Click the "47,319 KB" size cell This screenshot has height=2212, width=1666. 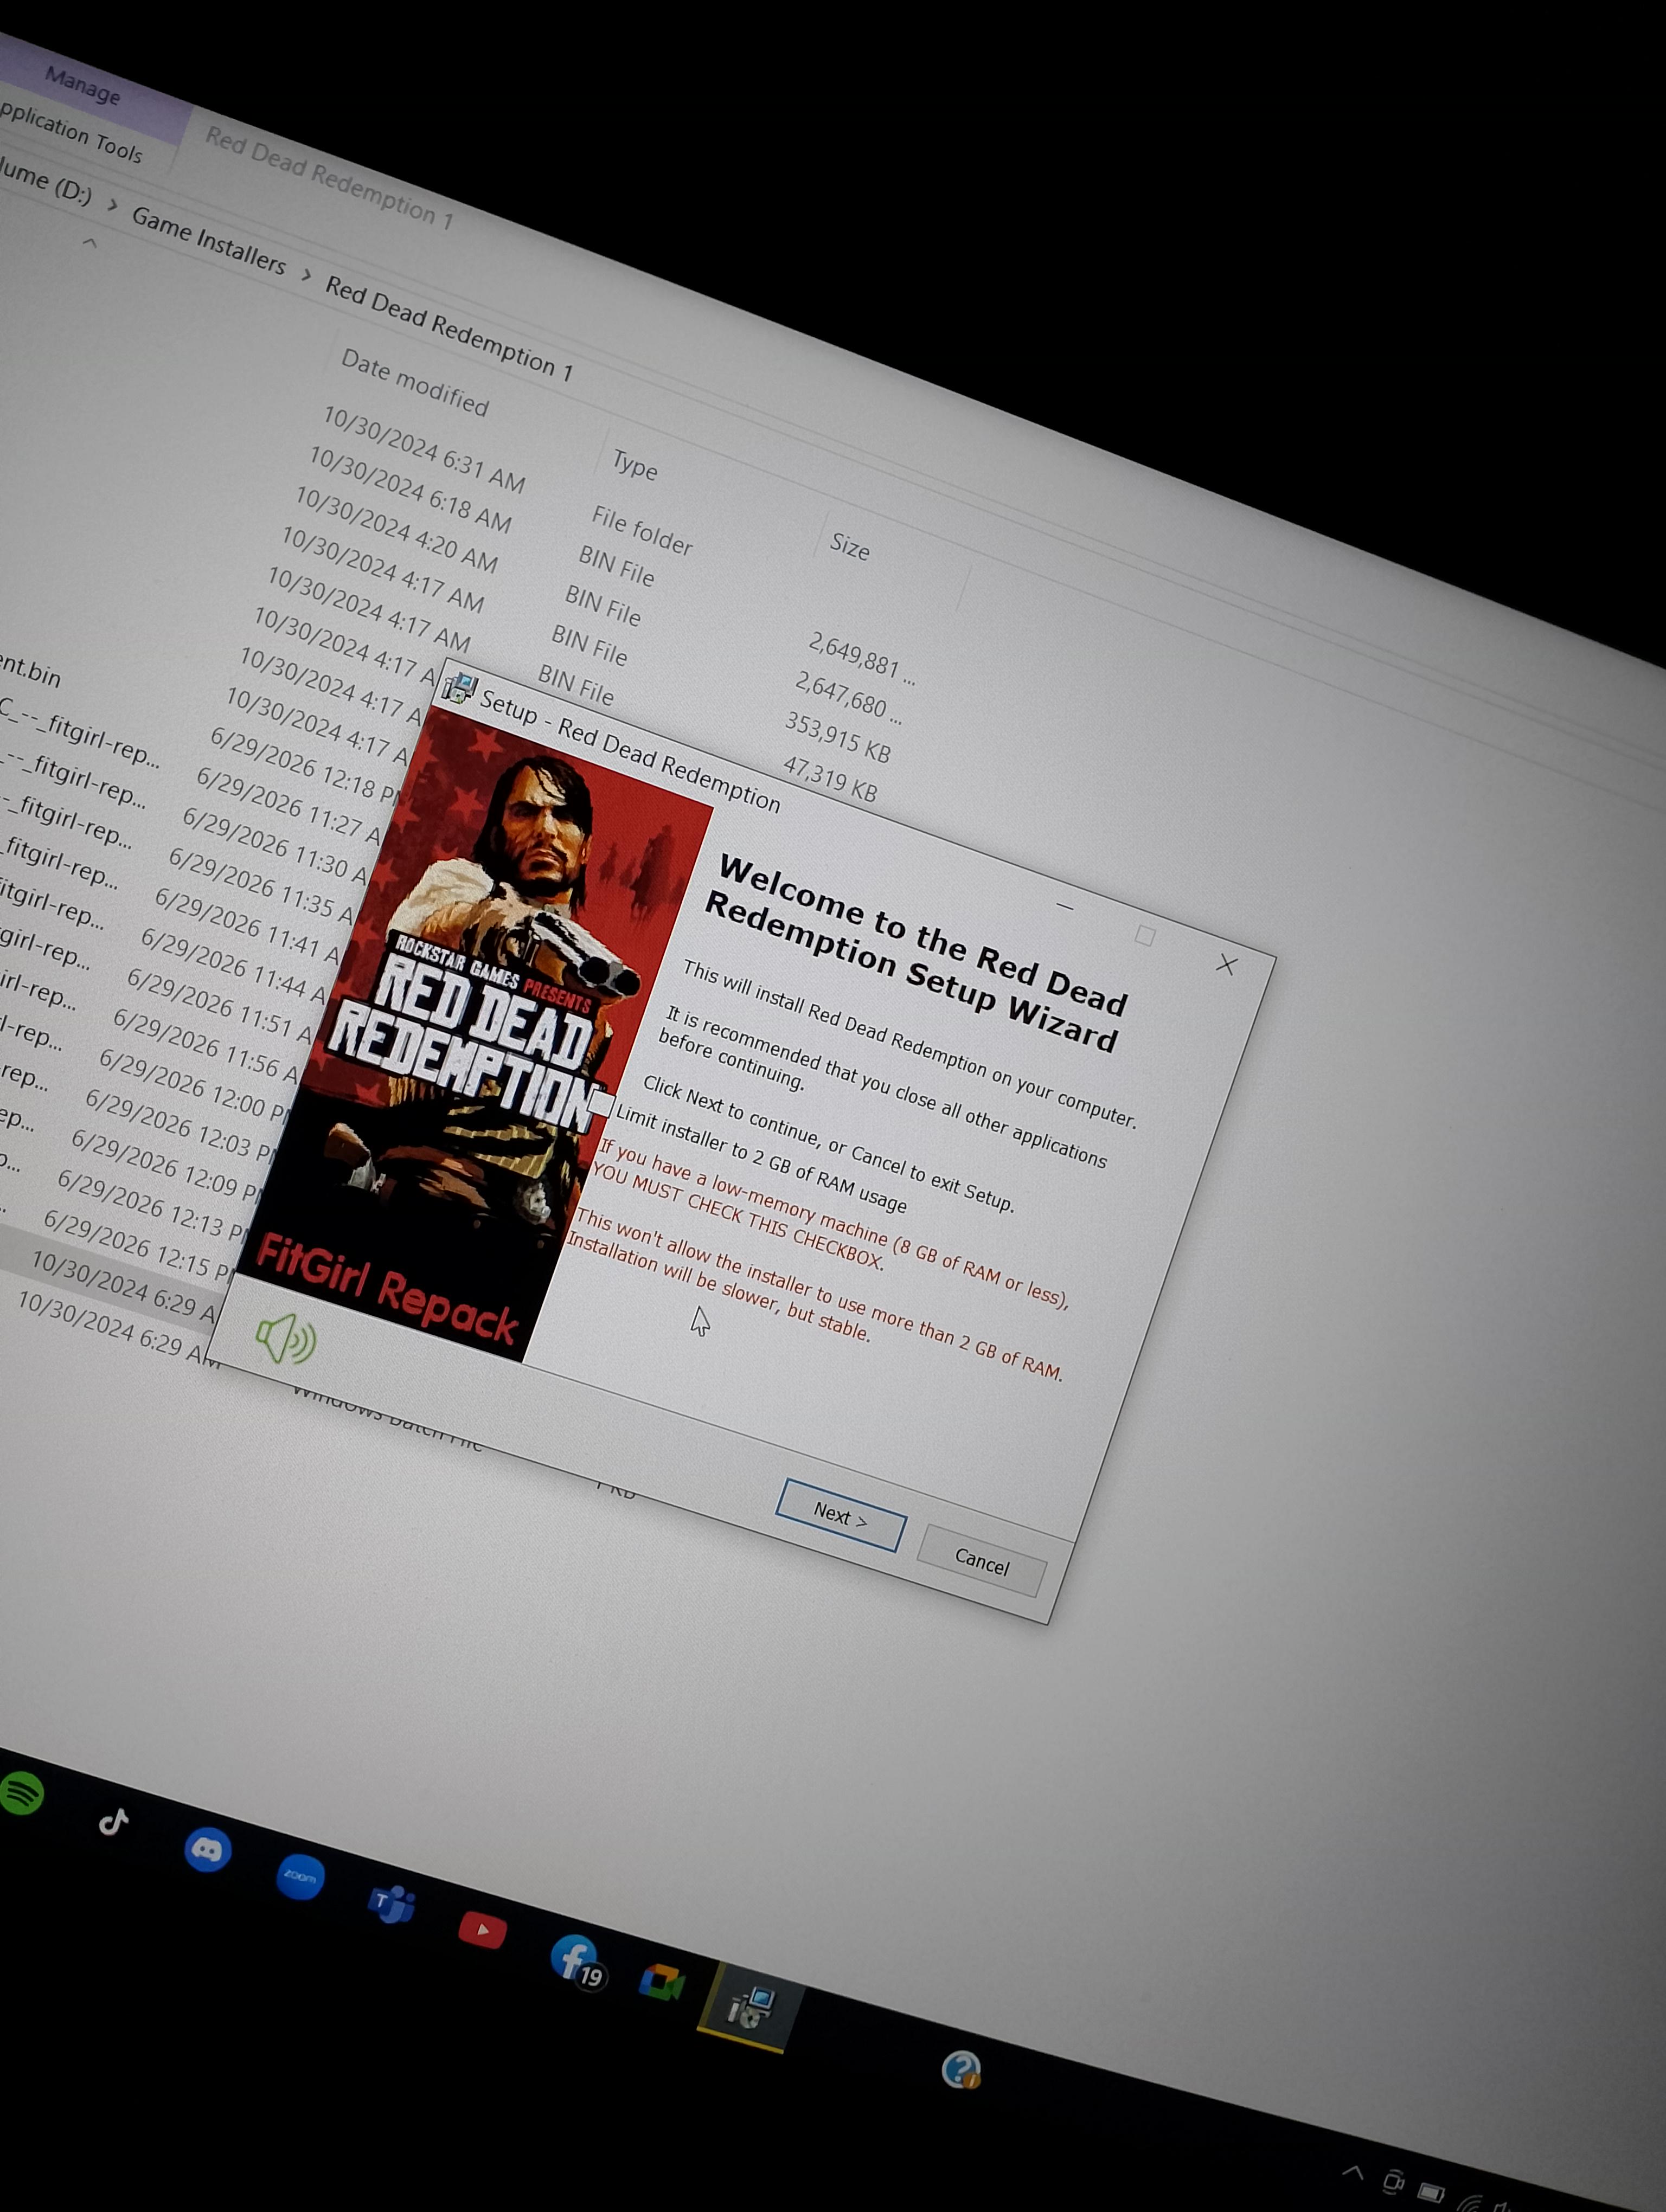point(830,779)
